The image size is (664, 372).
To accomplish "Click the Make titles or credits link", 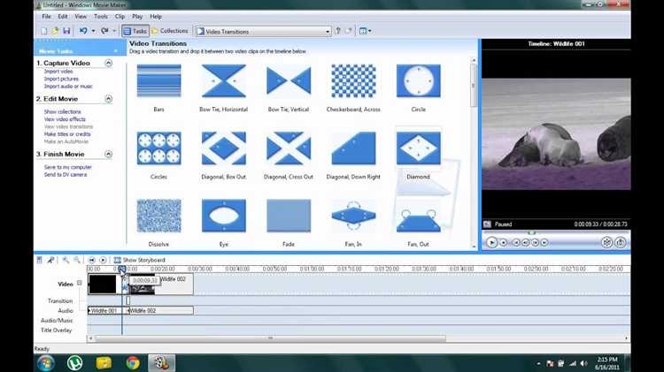I will [69, 133].
